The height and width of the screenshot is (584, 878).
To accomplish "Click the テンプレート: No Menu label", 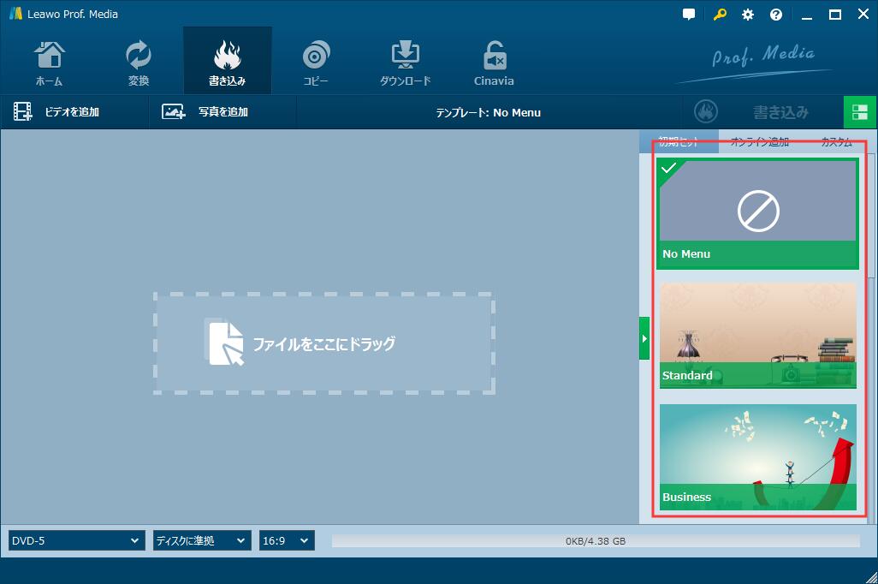I will coord(489,113).
